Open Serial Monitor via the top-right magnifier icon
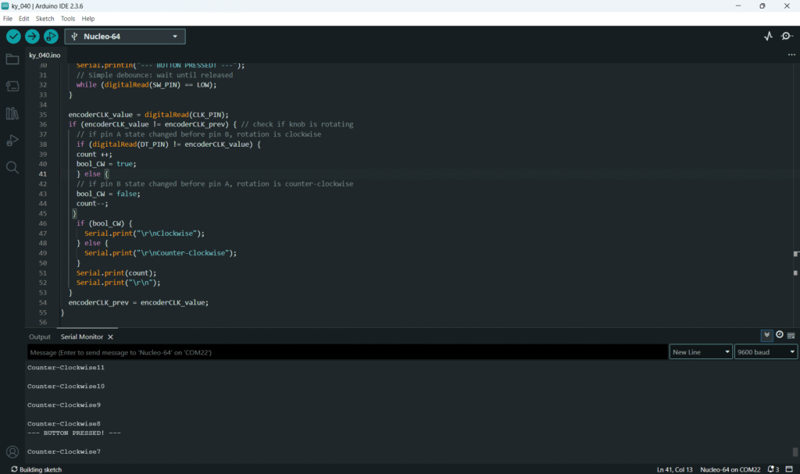 click(786, 37)
